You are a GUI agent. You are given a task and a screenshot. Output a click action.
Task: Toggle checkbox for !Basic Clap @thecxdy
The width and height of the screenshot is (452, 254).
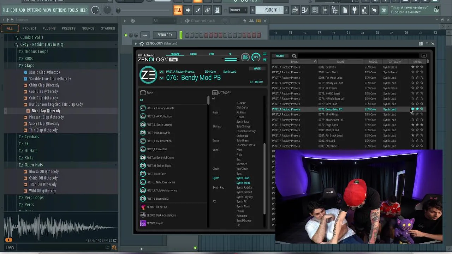25,72
